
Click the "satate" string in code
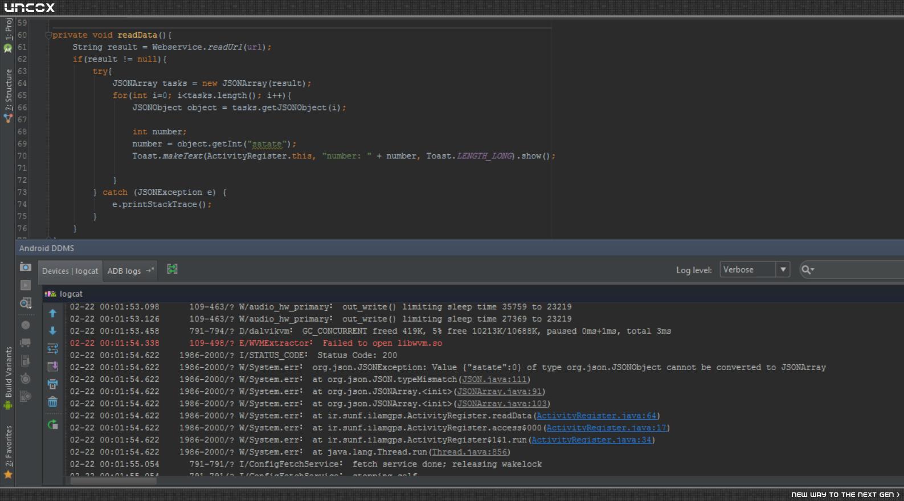tap(267, 144)
